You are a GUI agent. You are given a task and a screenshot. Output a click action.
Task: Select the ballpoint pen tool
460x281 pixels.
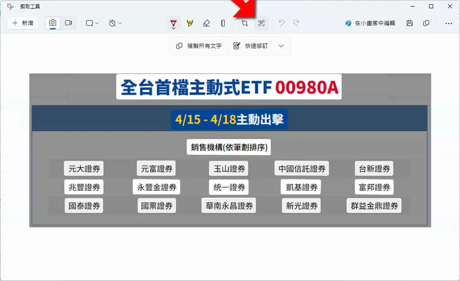point(173,23)
